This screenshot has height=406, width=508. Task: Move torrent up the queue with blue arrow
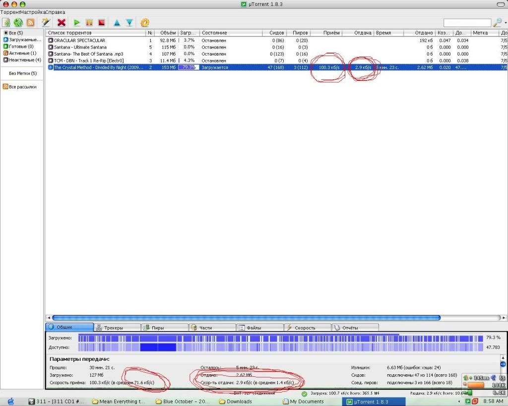click(x=117, y=22)
